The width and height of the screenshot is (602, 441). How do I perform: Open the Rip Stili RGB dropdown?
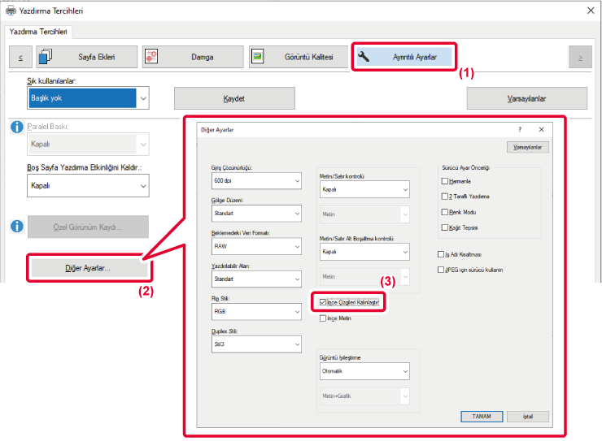click(255, 311)
